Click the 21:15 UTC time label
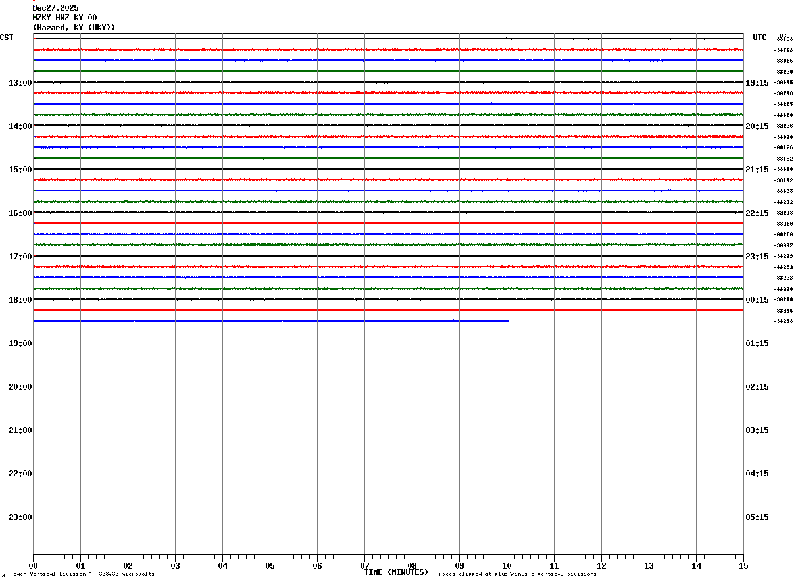 coord(757,170)
